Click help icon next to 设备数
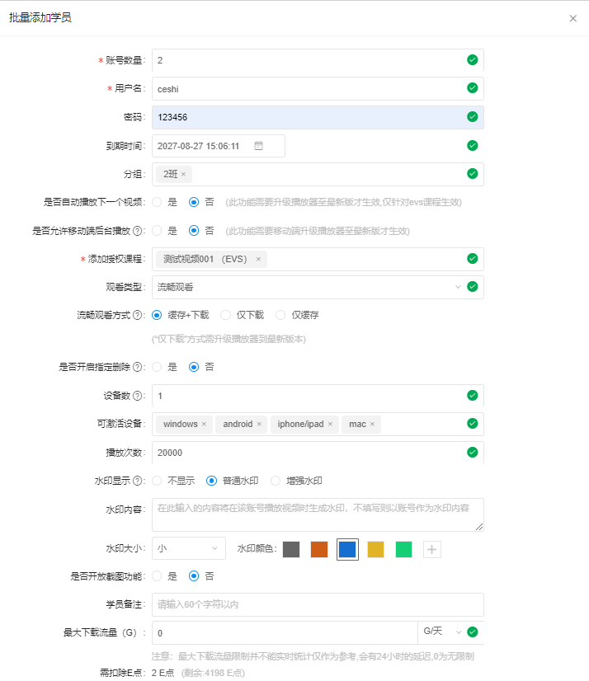This screenshot has width=589, height=681. (138, 396)
